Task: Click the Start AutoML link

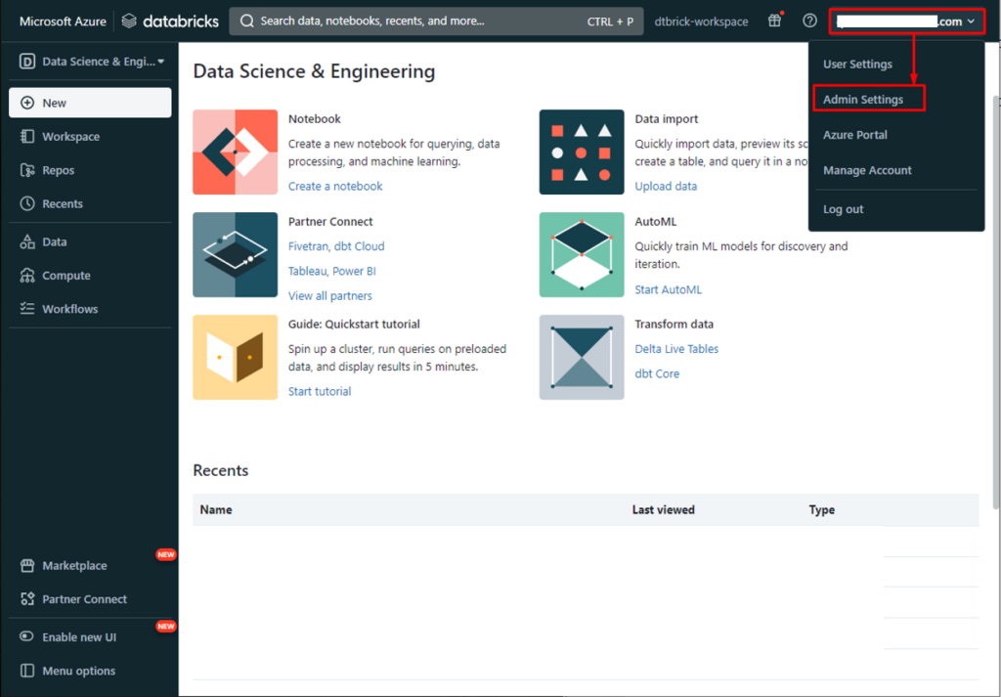Action: pyautogui.click(x=668, y=289)
